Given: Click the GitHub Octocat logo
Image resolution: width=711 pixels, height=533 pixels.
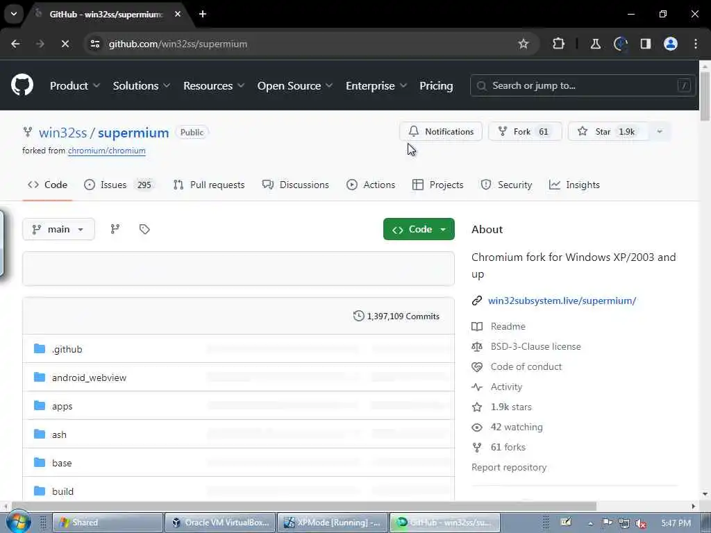Looking at the screenshot, I should pyautogui.click(x=22, y=85).
